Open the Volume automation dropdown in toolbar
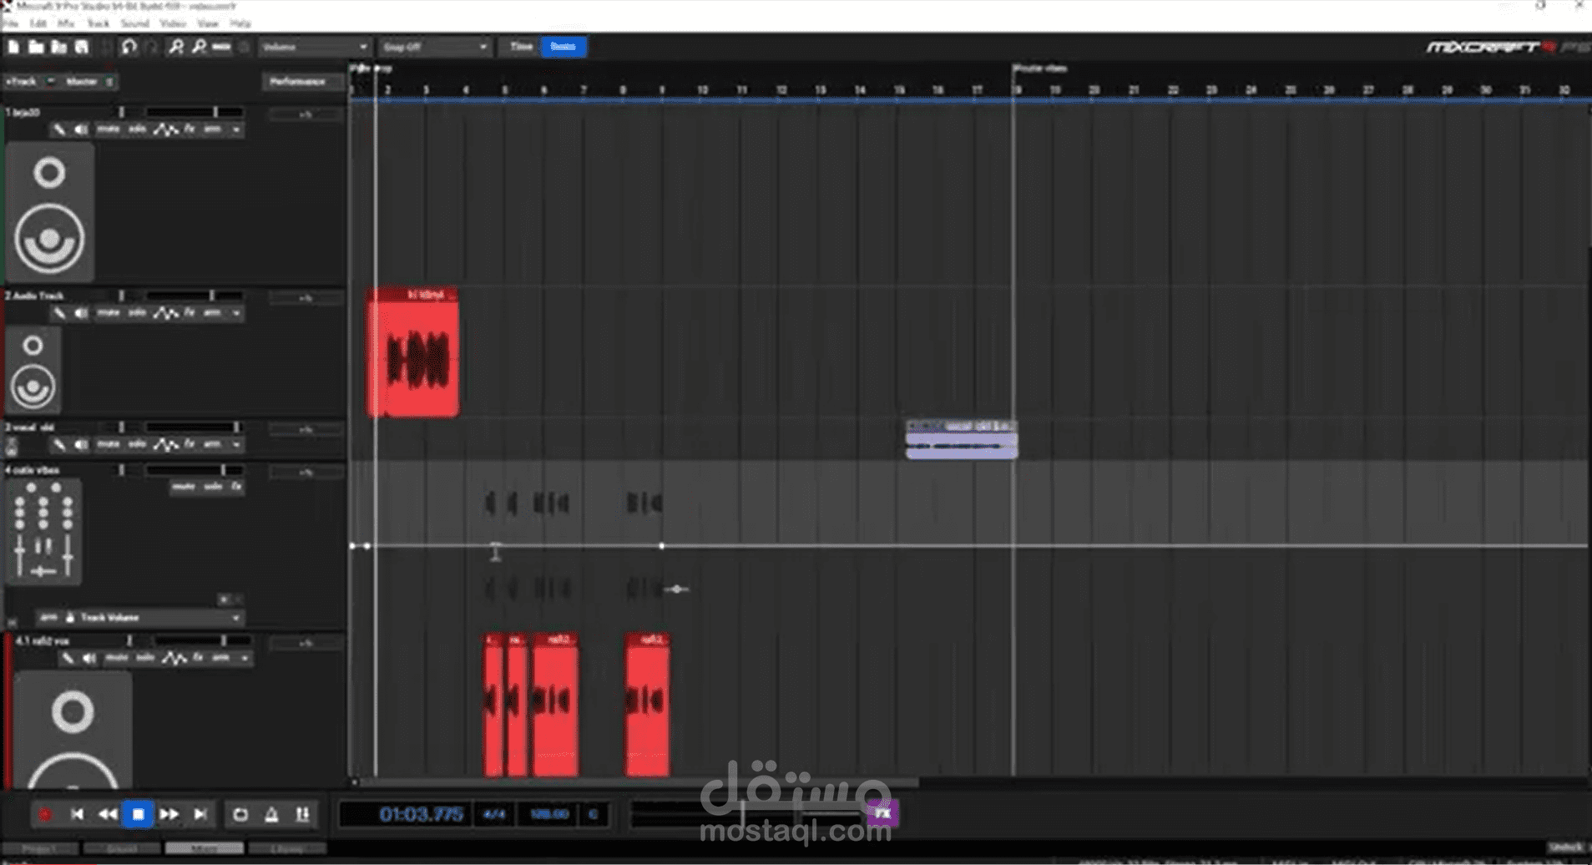 (314, 47)
